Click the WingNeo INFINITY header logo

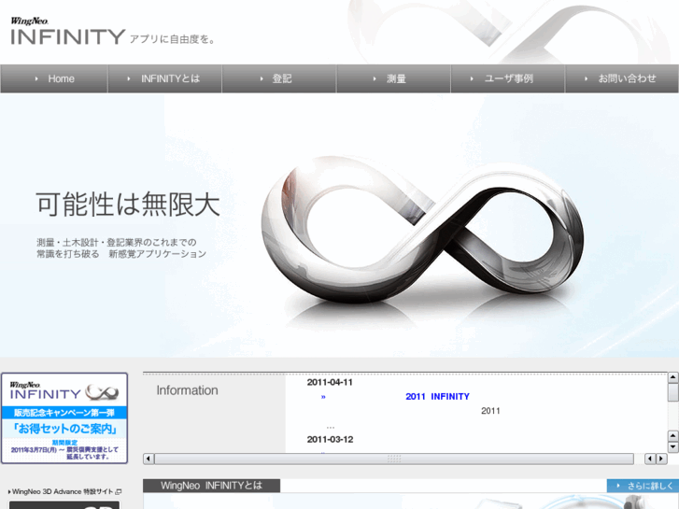[68, 31]
